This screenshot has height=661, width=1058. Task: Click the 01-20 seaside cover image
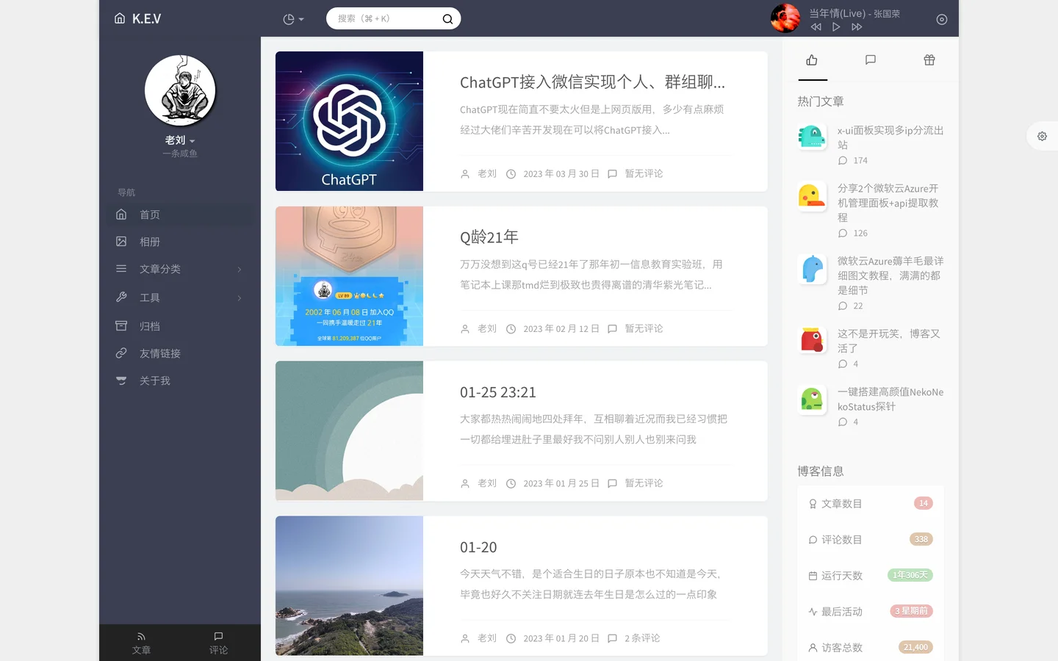click(x=349, y=585)
